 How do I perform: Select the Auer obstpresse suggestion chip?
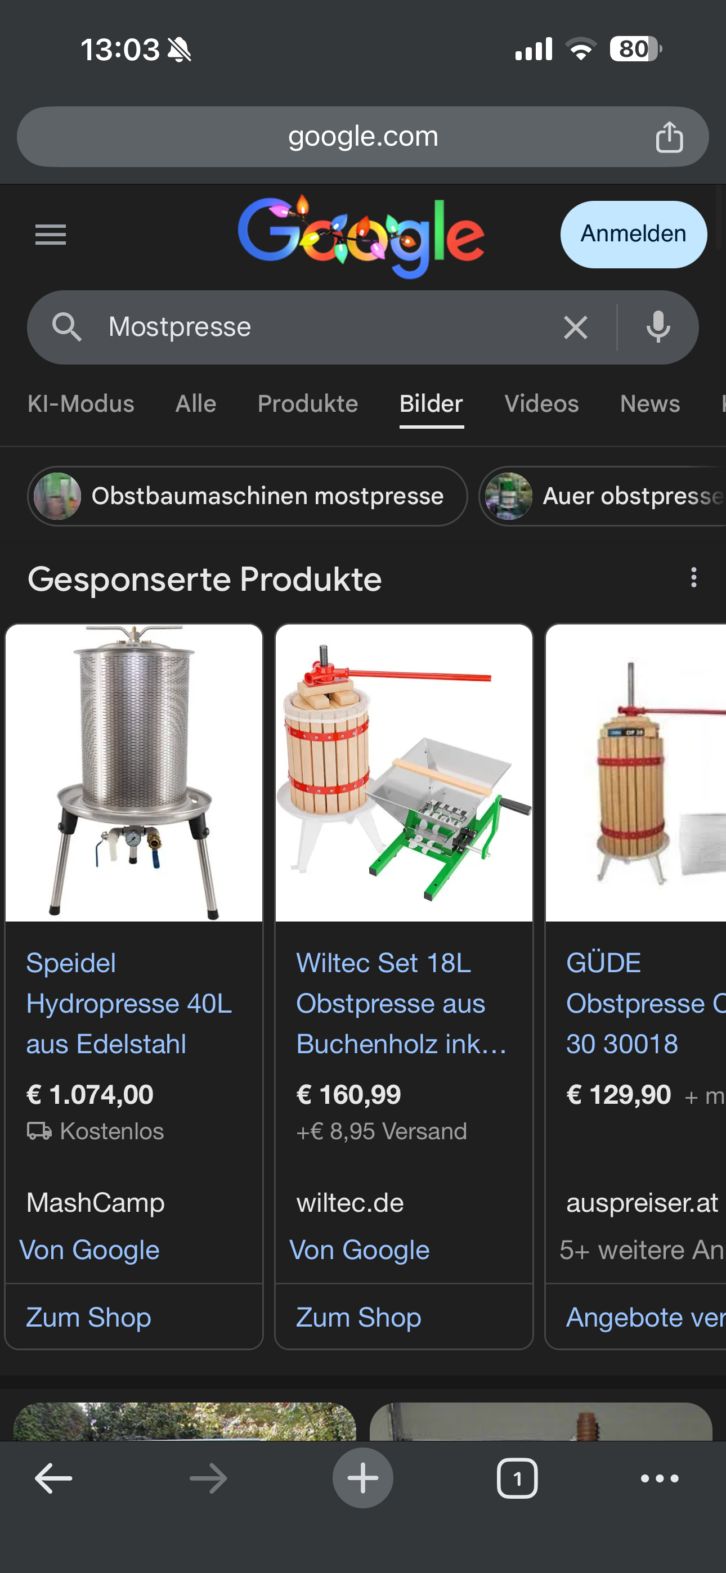pos(603,496)
